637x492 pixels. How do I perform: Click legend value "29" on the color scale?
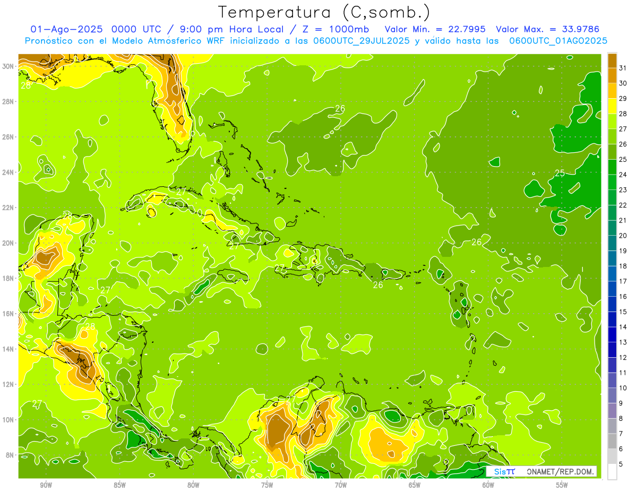point(623,98)
